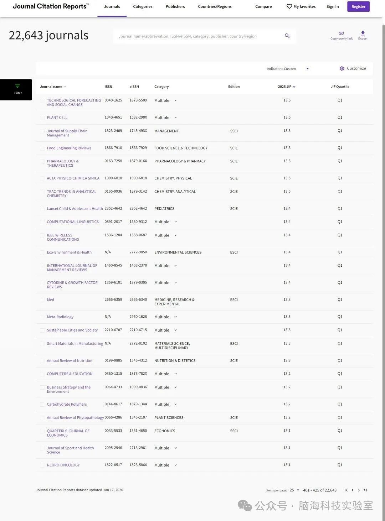Image resolution: width=385 pixels, height=521 pixels.
Task: Open Business Strategy and the Environment link
Action: click(x=69, y=389)
